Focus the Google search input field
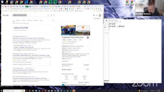 click(x=30, y=15)
